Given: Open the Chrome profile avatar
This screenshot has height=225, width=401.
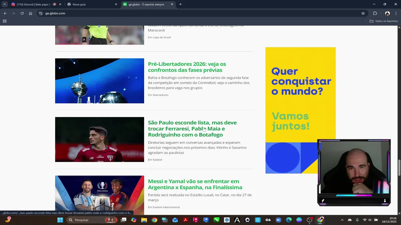Looking at the screenshot, I should point(388,13).
